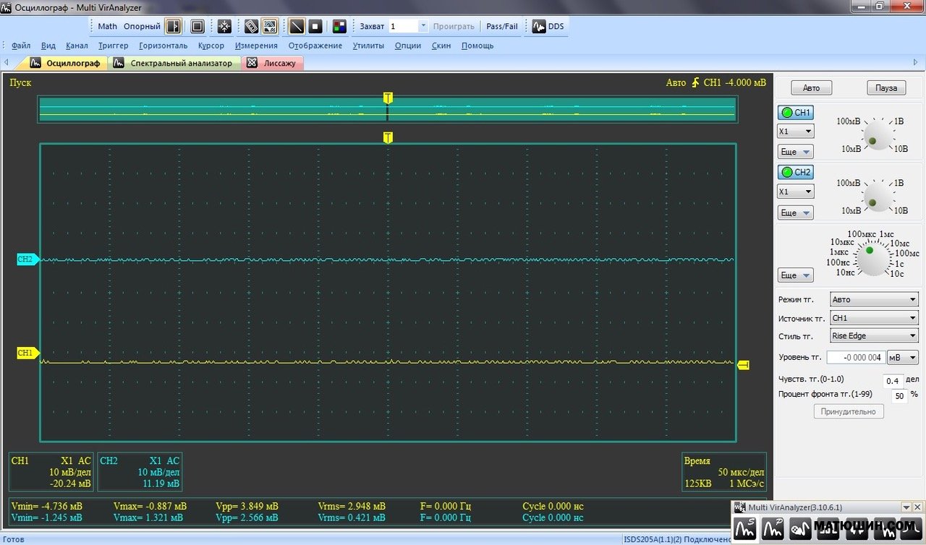Toggle the Math channel in toolbar
Viewport: 926px width, 545px height.
pos(107,27)
